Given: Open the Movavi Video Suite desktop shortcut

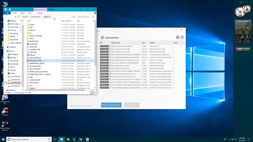Looking at the screenshot, I should [5, 126].
